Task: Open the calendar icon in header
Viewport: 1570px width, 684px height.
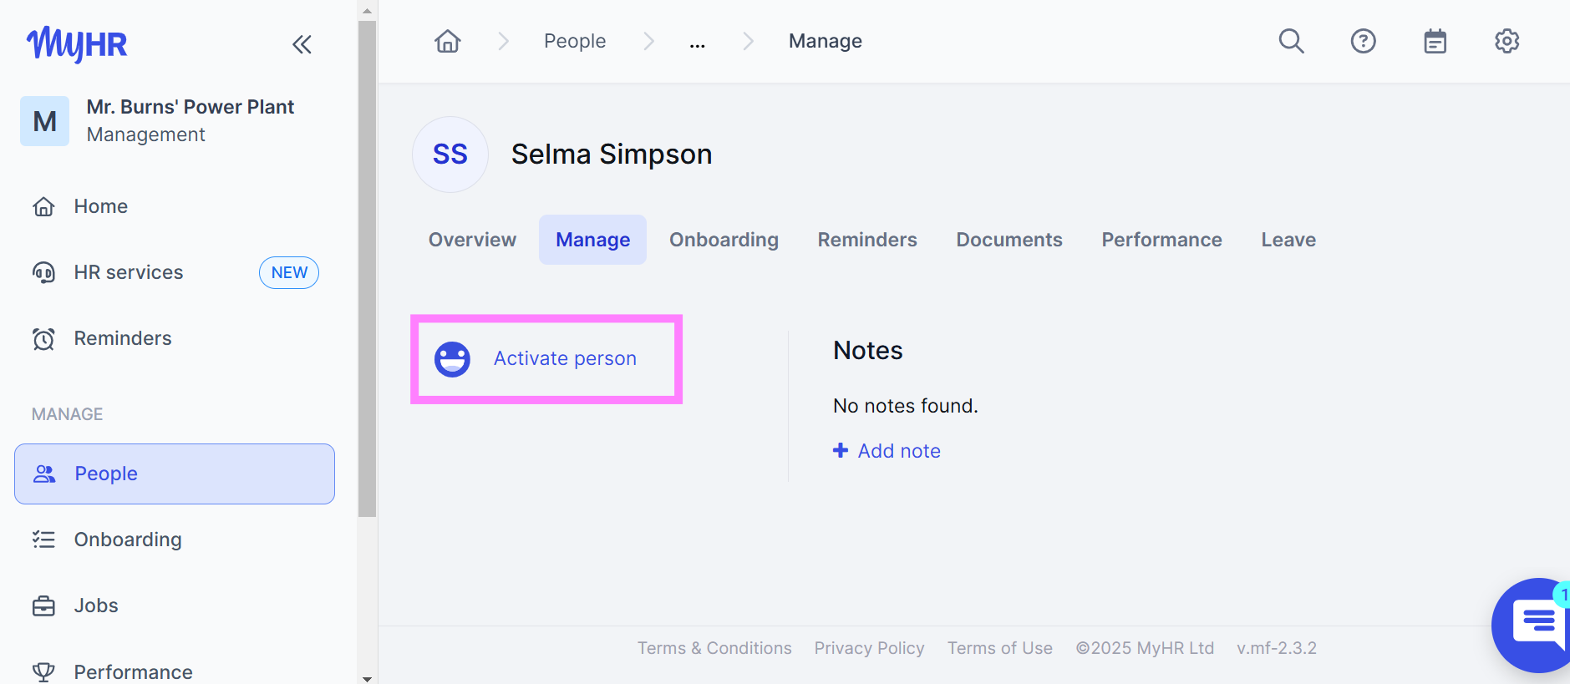Action: tap(1435, 41)
